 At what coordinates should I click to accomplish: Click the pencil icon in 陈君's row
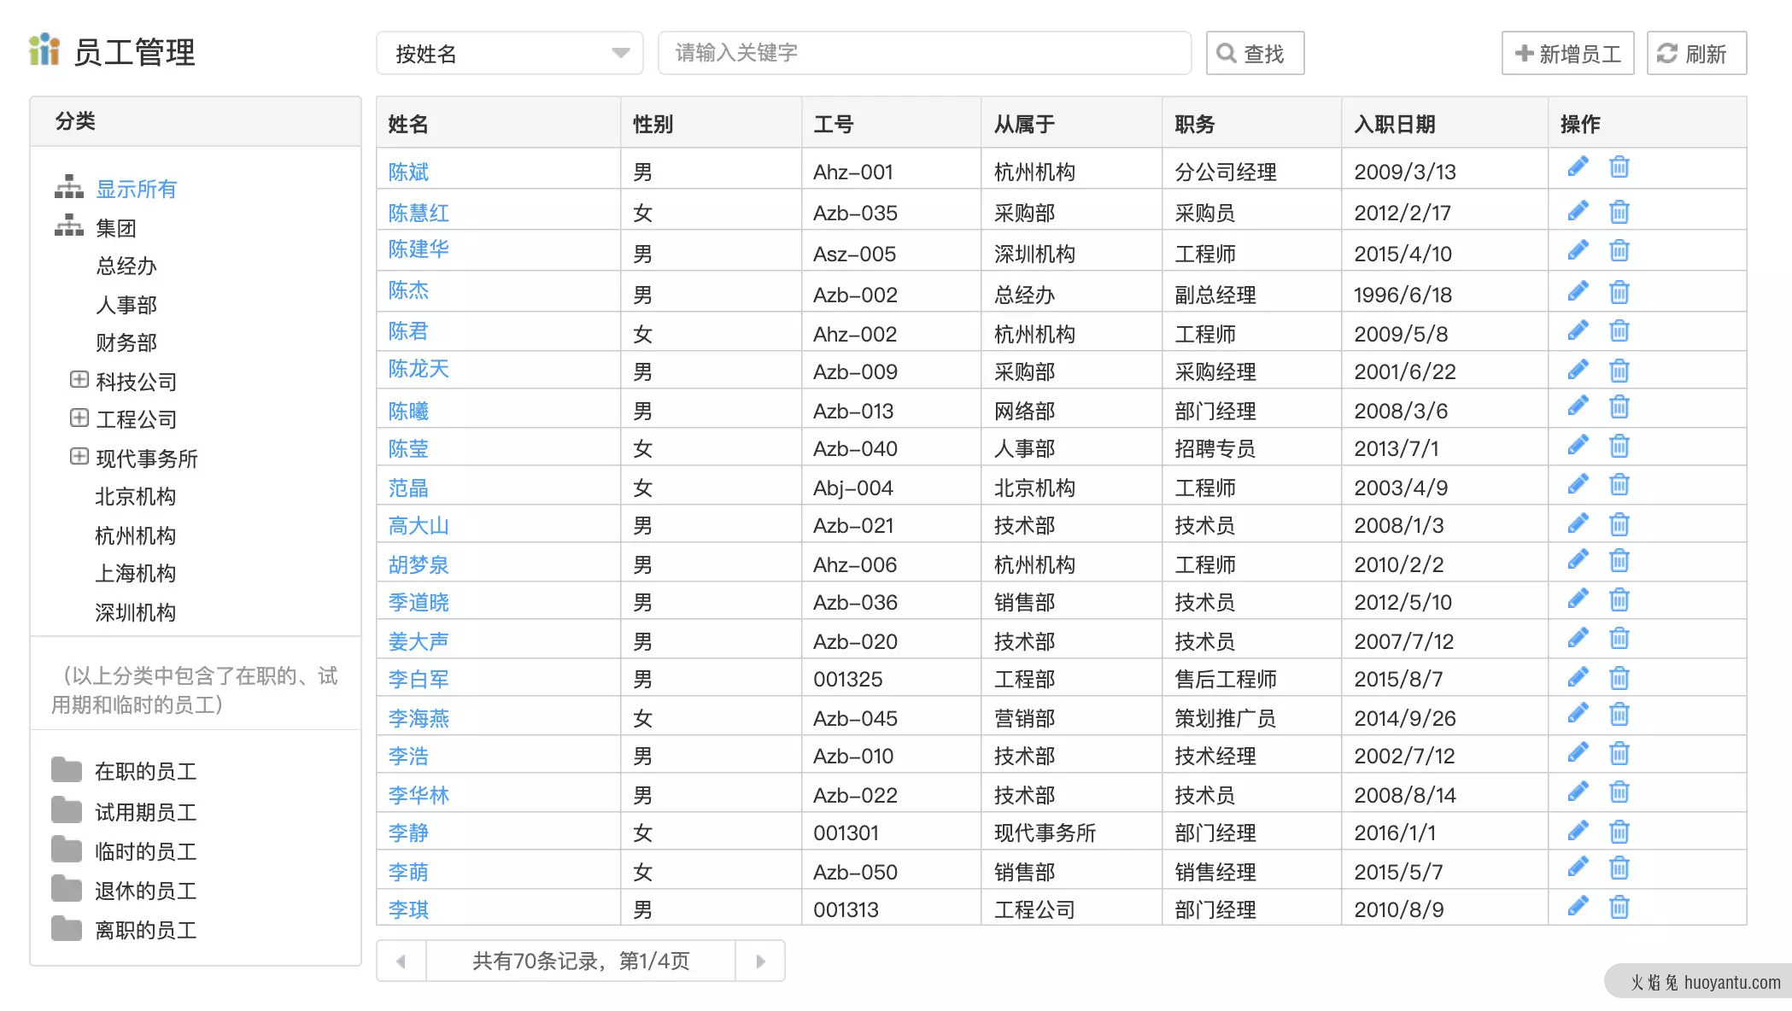tap(1578, 330)
